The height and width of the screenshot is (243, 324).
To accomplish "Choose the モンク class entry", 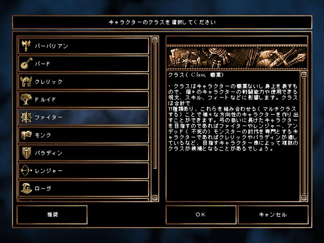I will (84, 135).
